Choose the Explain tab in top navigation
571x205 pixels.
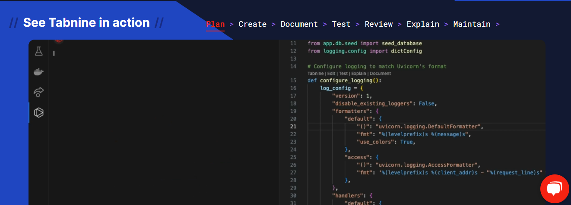point(422,24)
